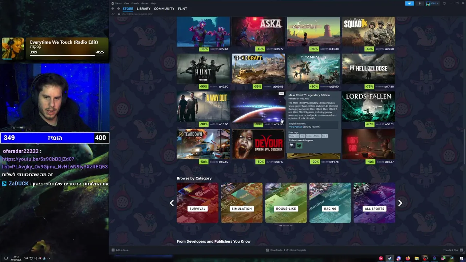Open Windows Start button in taskbar
This screenshot has height=262, width=466.
(462, 258)
